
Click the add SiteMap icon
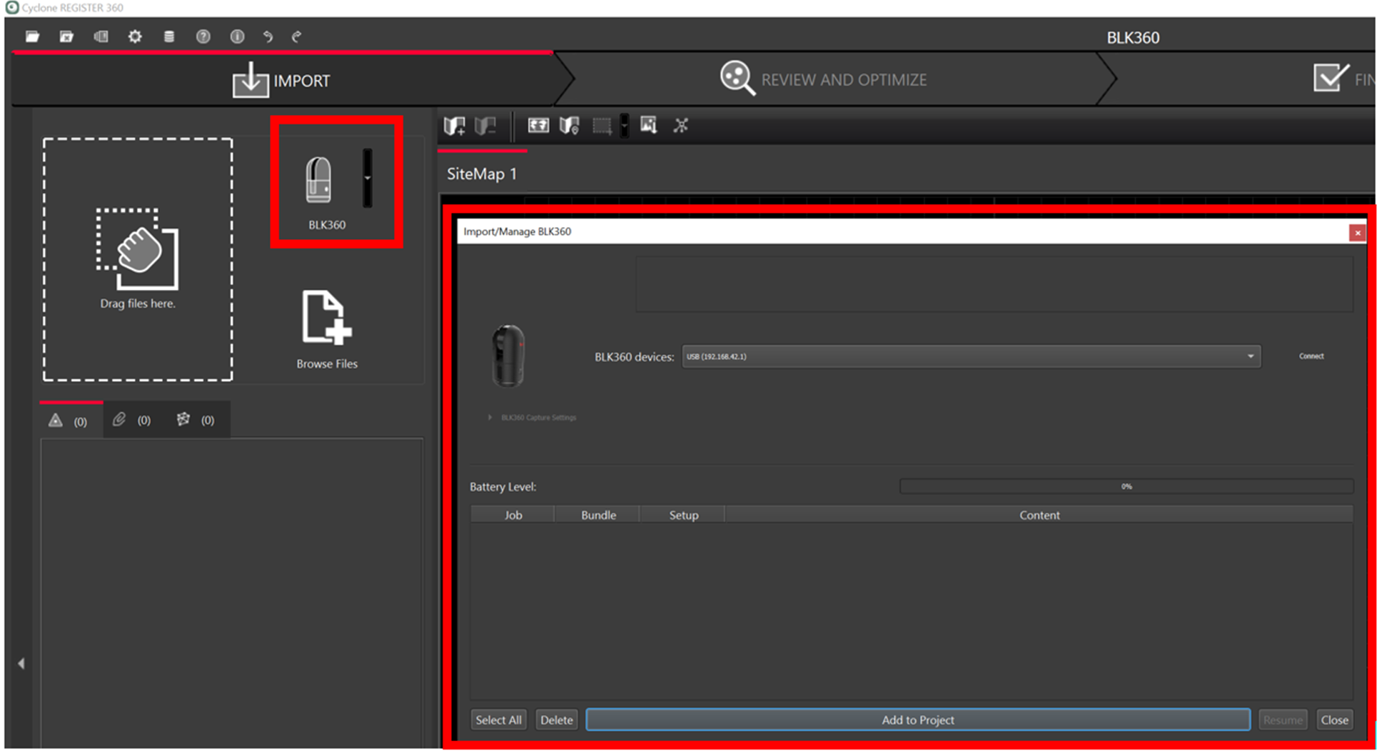click(454, 126)
